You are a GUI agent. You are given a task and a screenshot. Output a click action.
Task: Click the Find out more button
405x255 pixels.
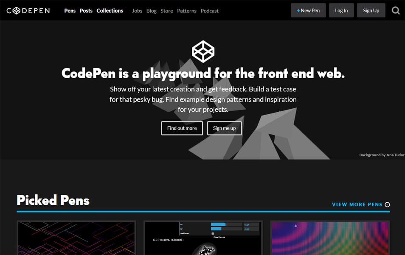tap(182, 128)
